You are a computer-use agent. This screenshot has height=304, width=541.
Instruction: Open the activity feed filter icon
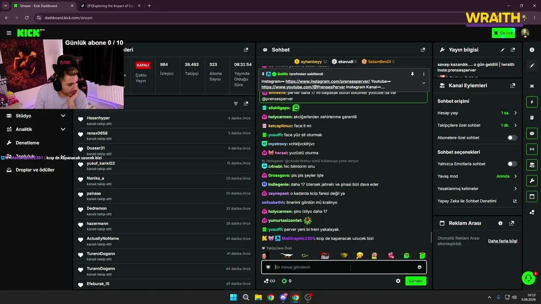tap(236, 103)
